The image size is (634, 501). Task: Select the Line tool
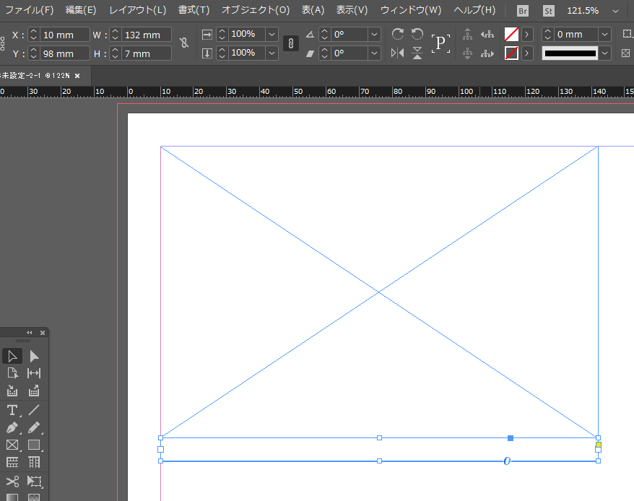pos(34,411)
